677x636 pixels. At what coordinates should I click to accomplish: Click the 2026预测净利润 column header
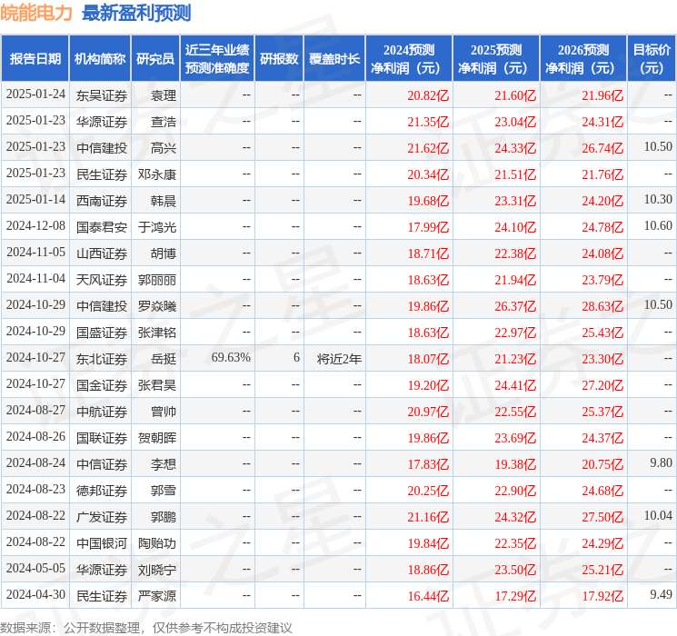point(583,59)
